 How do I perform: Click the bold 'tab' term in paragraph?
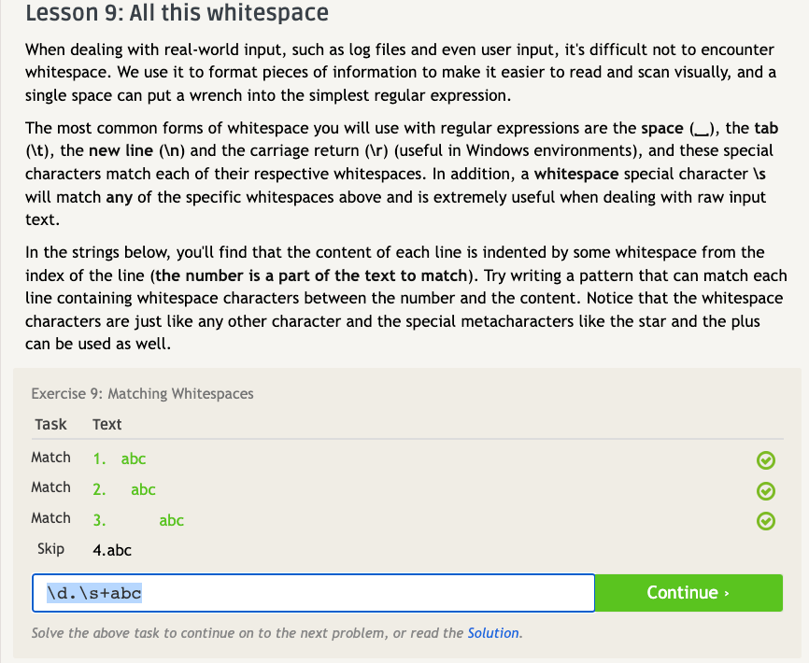766,129
